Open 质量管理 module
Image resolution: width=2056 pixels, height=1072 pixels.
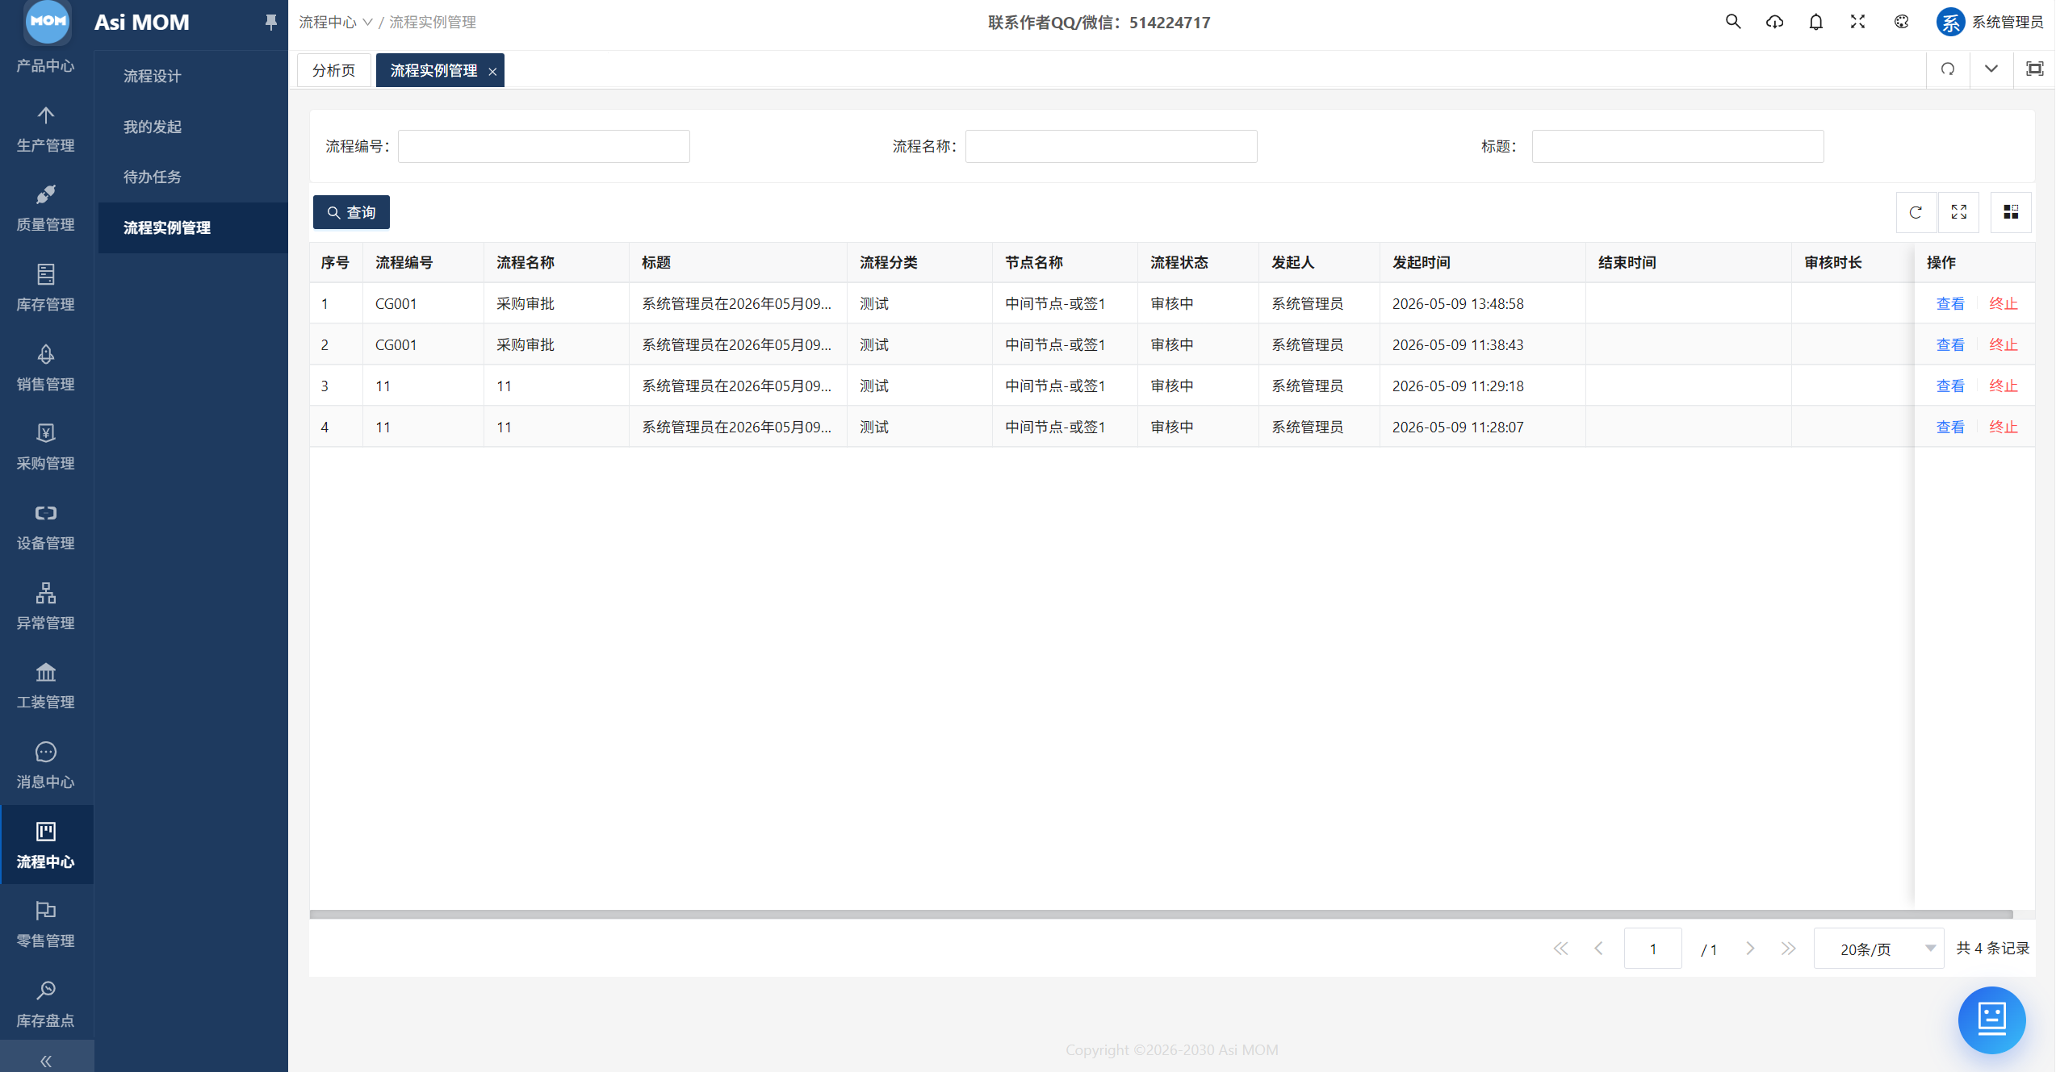point(46,209)
